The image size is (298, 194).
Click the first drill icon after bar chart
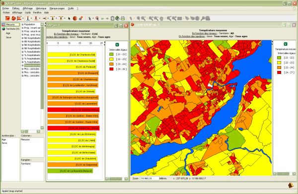(x=28, y=18)
